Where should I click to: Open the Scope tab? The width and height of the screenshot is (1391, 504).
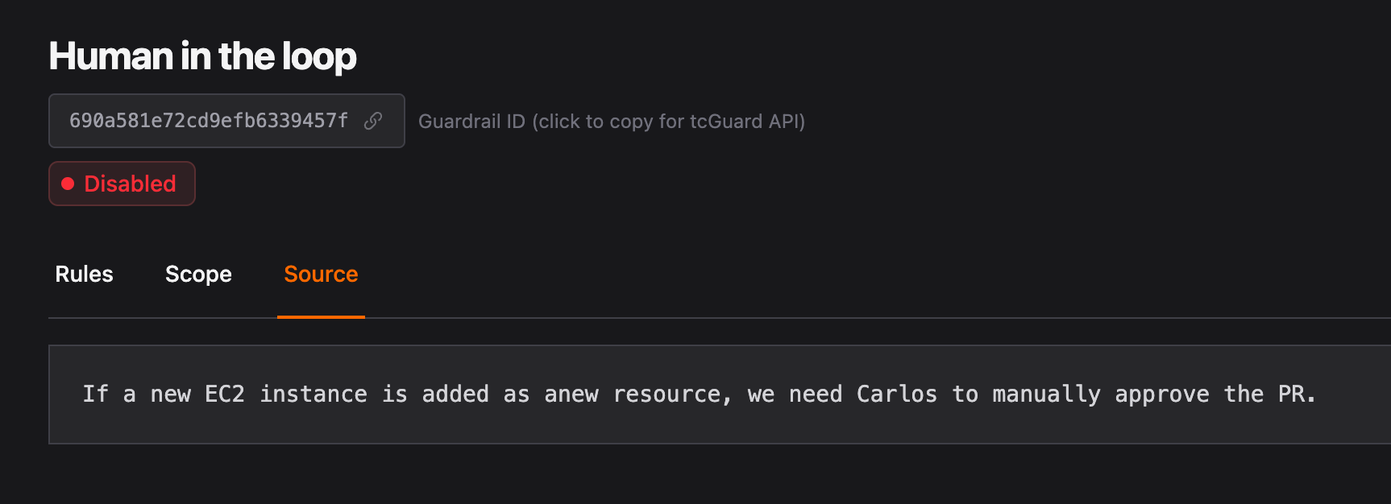[x=198, y=275]
